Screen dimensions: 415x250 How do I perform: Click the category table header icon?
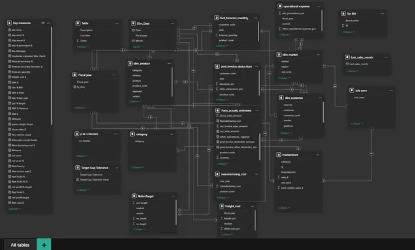(x=132, y=135)
